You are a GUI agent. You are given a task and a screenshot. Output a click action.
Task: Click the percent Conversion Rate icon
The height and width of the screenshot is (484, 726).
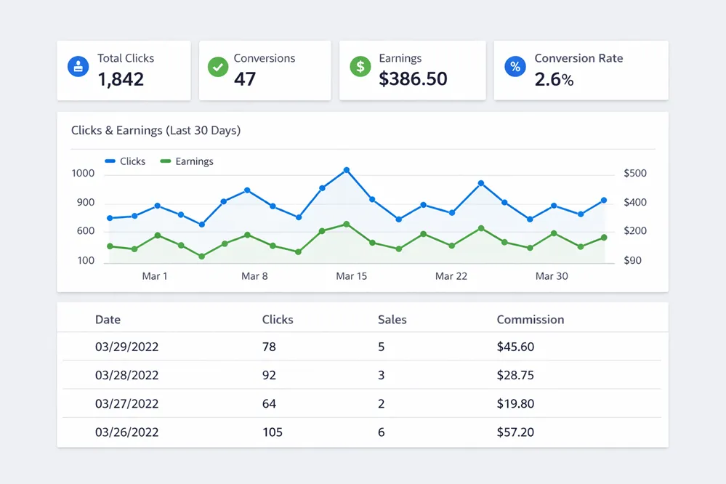coord(515,66)
